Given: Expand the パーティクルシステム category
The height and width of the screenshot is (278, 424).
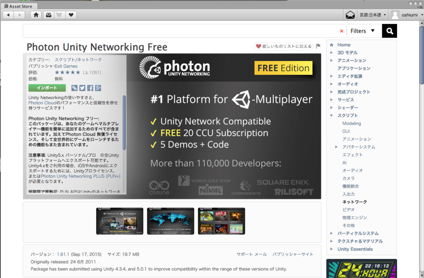Looking at the screenshot, I should [x=332, y=233].
